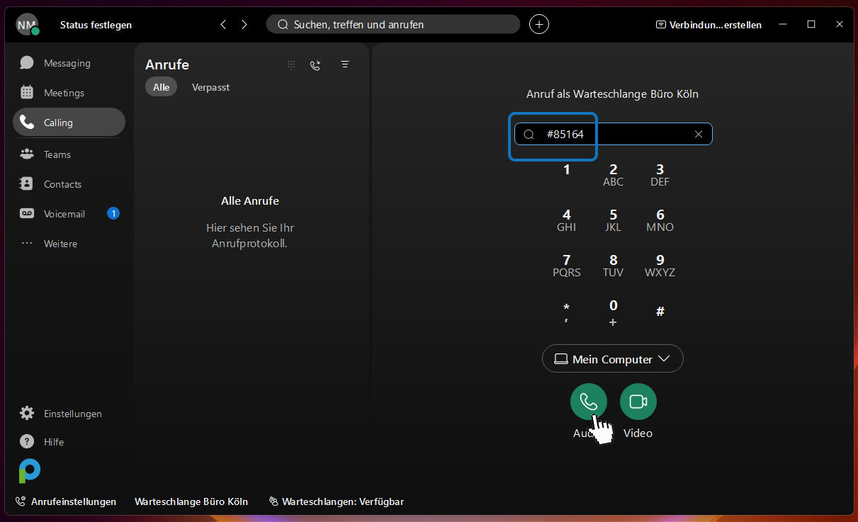Screen dimensions: 858x522
Task: Open Voicemail in the sidebar
Action: [64, 214]
